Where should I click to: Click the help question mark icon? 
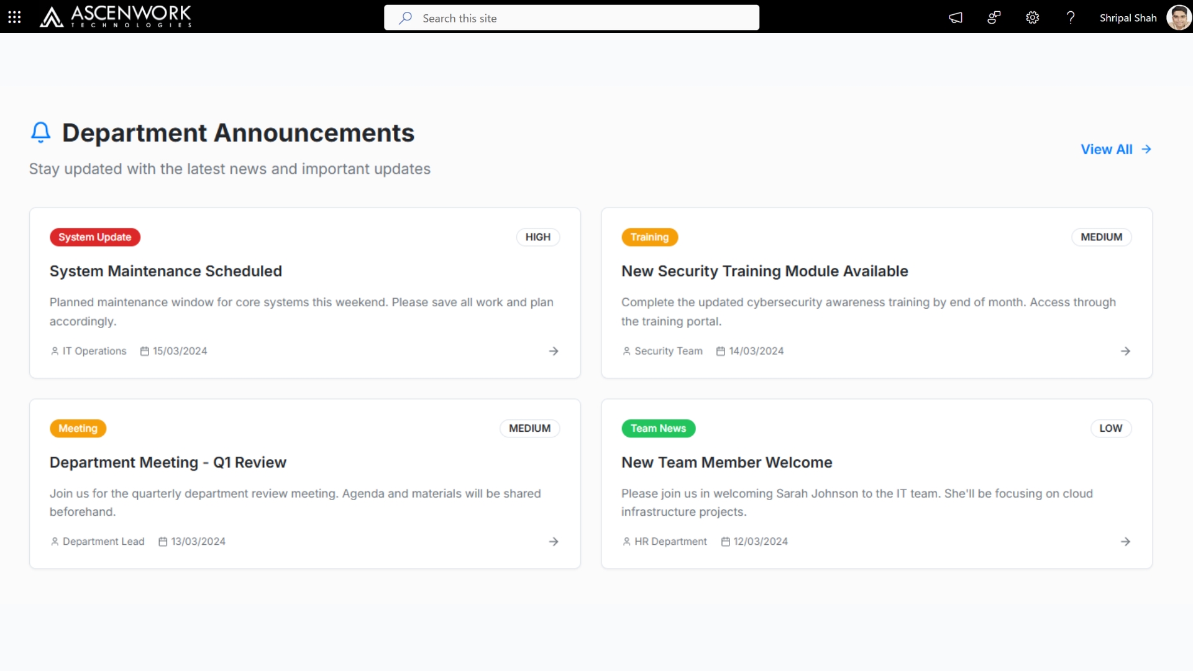click(1071, 17)
